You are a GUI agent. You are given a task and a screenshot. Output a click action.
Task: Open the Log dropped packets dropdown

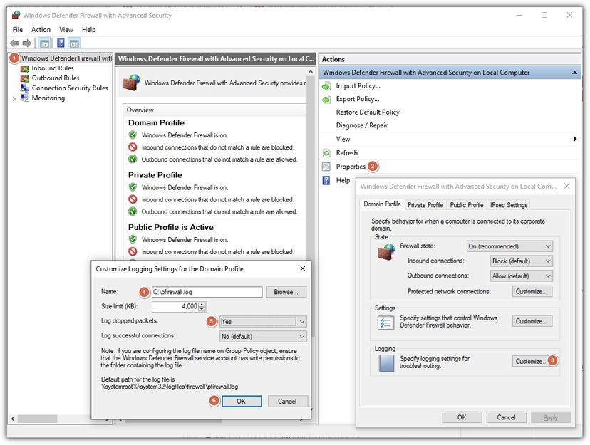click(x=263, y=322)
